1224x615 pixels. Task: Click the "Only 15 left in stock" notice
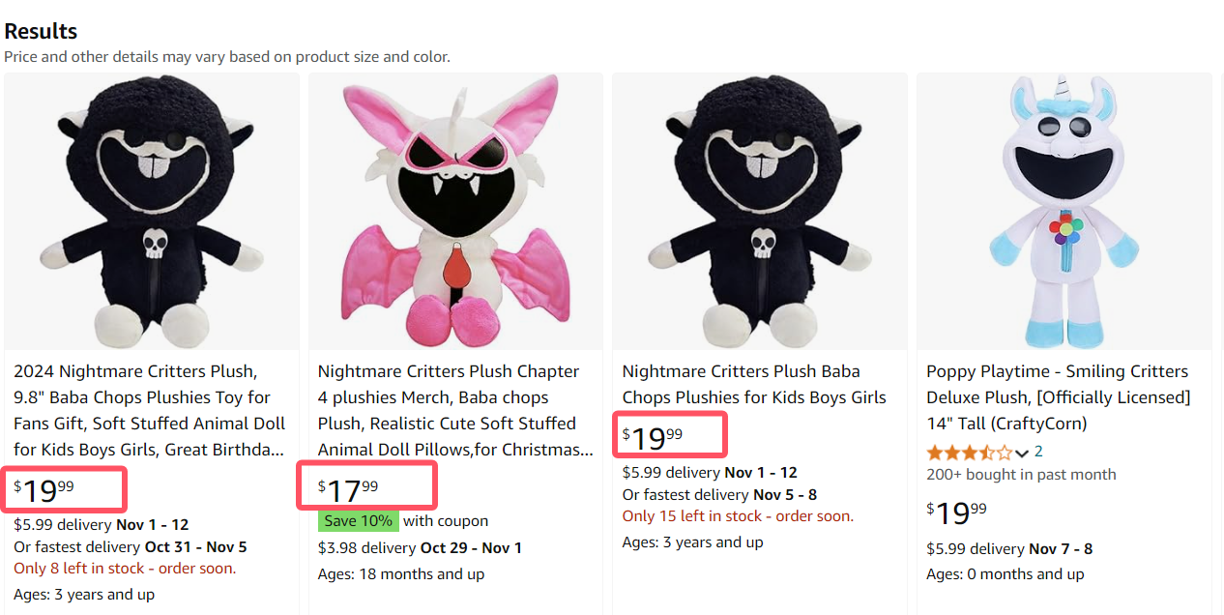pos(738,516)
